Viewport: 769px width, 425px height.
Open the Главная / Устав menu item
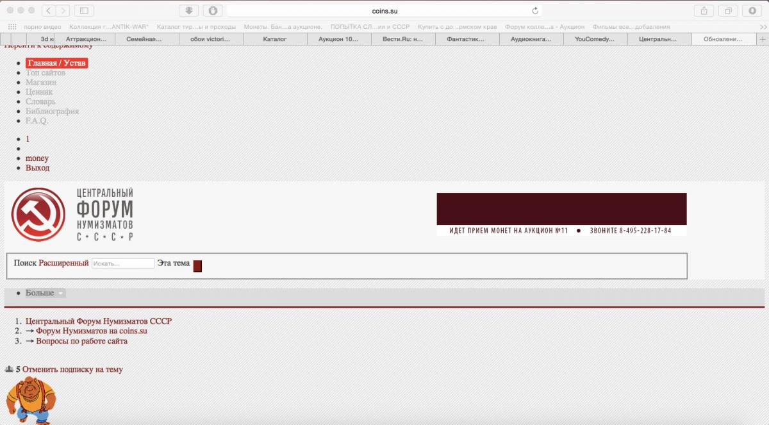(56, 63)
